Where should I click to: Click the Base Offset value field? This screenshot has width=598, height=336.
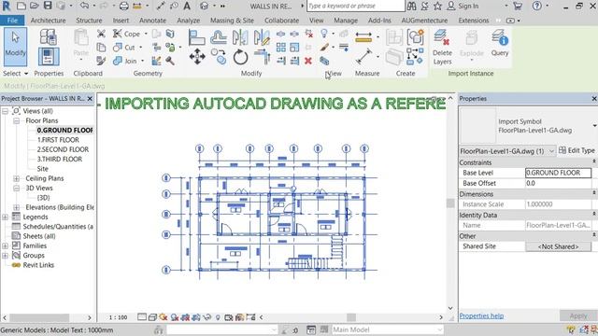(559, 183)
